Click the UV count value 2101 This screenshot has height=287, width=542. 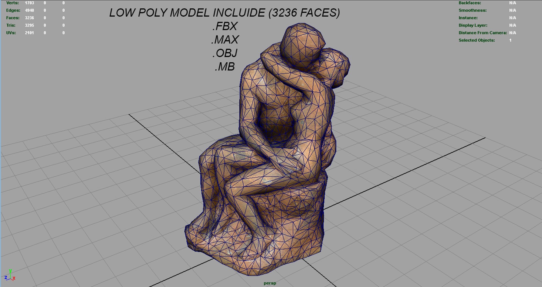coord(29,33)
